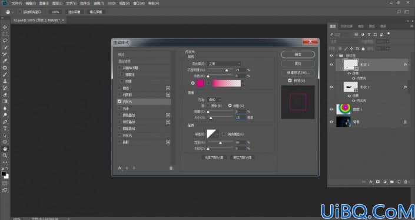
Task: Toggle the Preview checkbox in the dialog
Action: point(290,80)
